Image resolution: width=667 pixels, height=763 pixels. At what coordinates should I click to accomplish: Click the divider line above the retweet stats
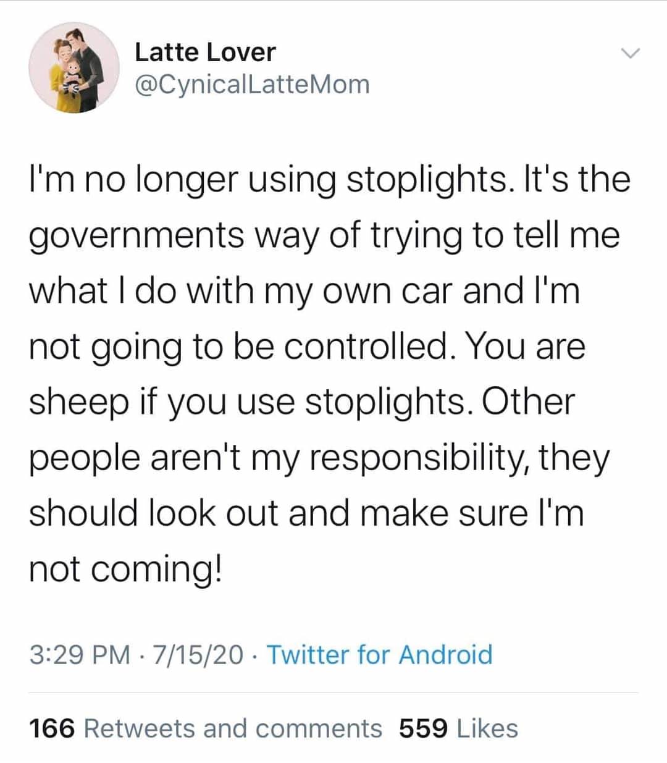[x=333, y=693]
